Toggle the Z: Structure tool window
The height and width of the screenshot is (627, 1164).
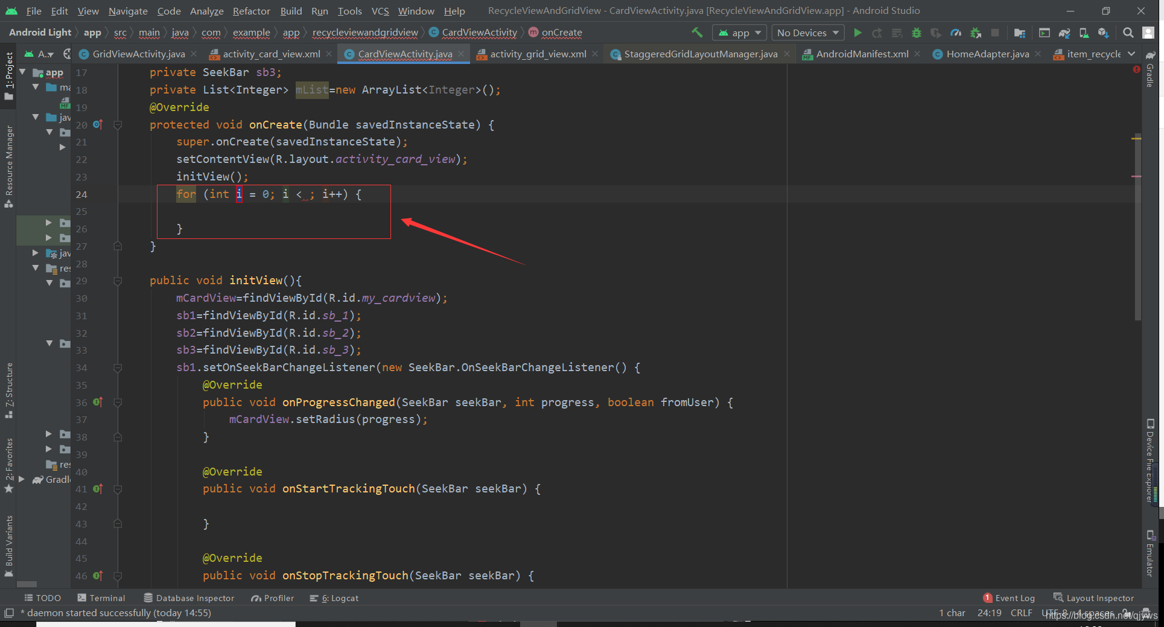pos(8,390)
